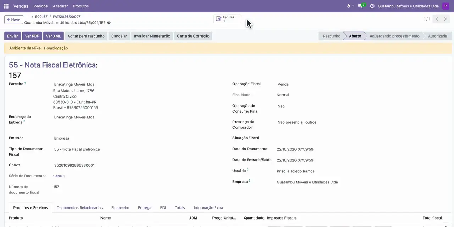
Task: Switch to the Totais tab
Action: [x=180, y=208]
